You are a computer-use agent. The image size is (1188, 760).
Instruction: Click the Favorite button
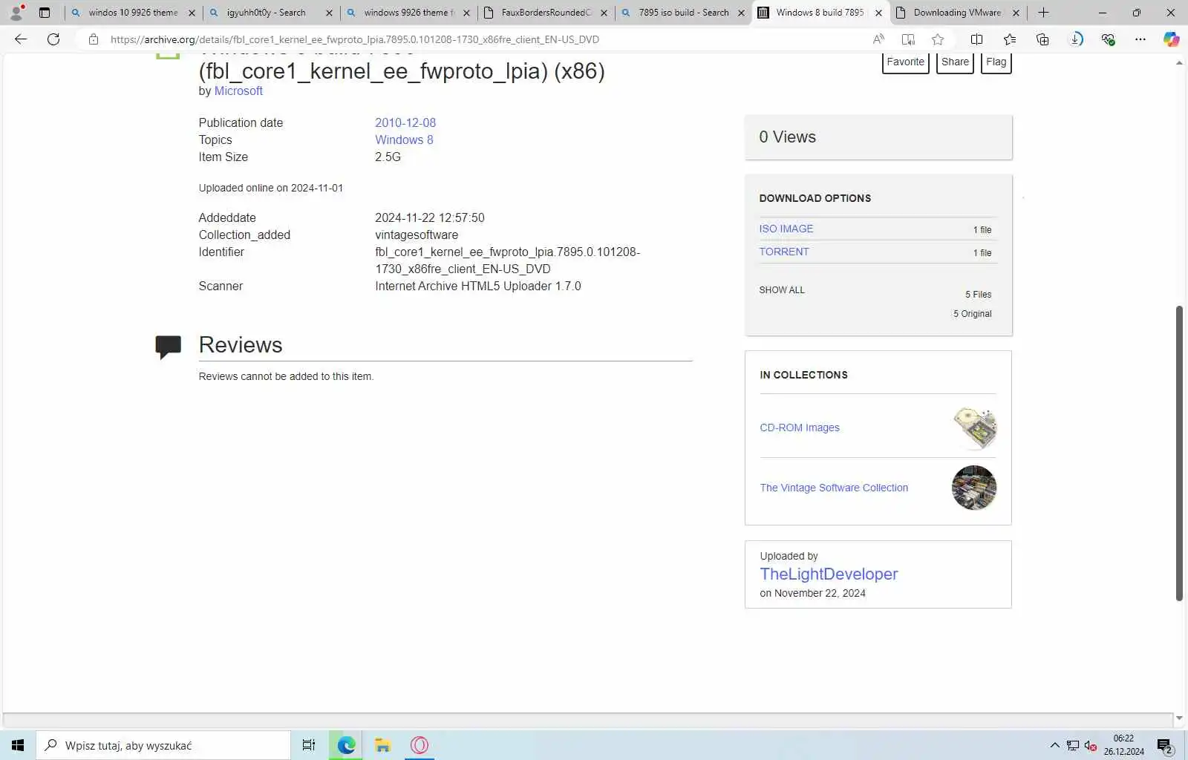(x=906, y=62)
